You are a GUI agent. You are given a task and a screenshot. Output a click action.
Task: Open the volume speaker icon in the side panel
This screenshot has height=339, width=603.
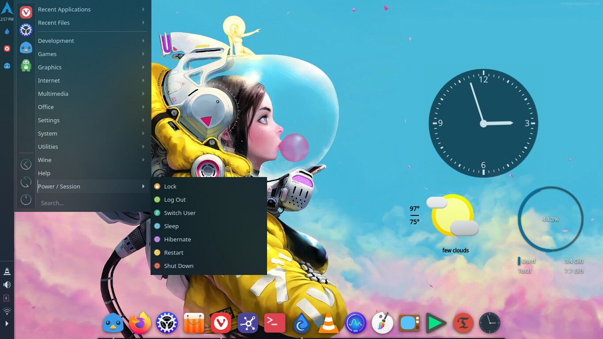tap(7, 285)
